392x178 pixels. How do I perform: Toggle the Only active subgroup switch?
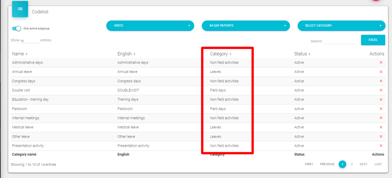tap(17, 29)
